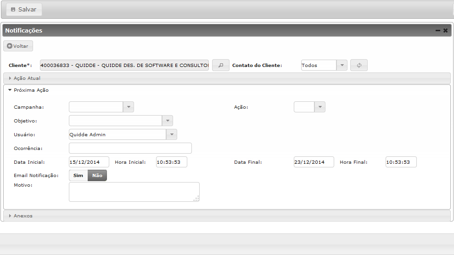The height and width of the screenshot is (255, 454).
Task: Go back with the Voltar button
Action: [18, 46]
